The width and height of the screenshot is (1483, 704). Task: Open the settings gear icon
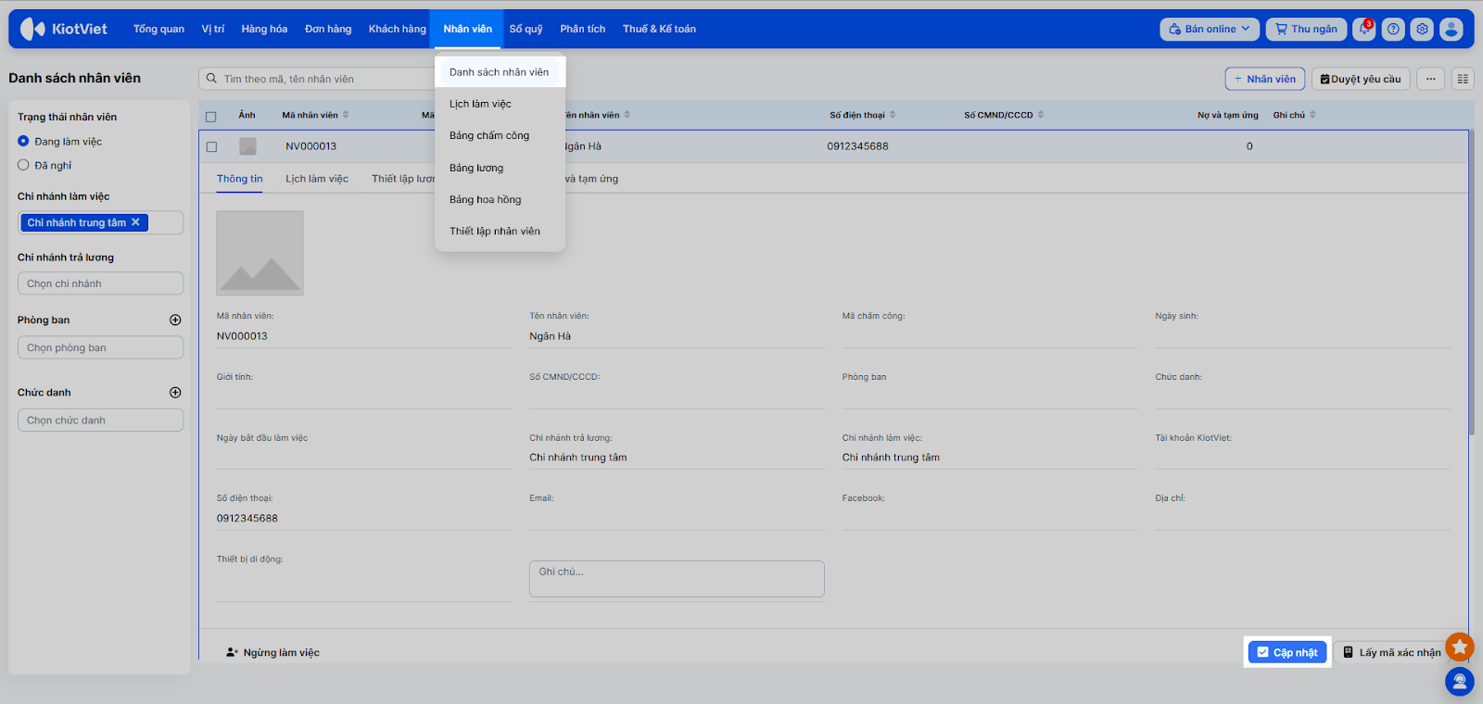(x=1422, y=30)
